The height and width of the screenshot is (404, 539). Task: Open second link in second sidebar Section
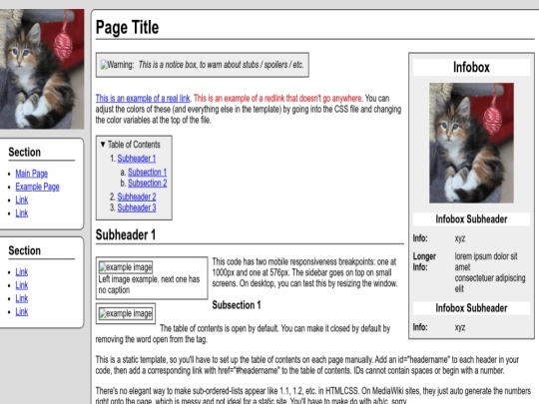(22, 285)
